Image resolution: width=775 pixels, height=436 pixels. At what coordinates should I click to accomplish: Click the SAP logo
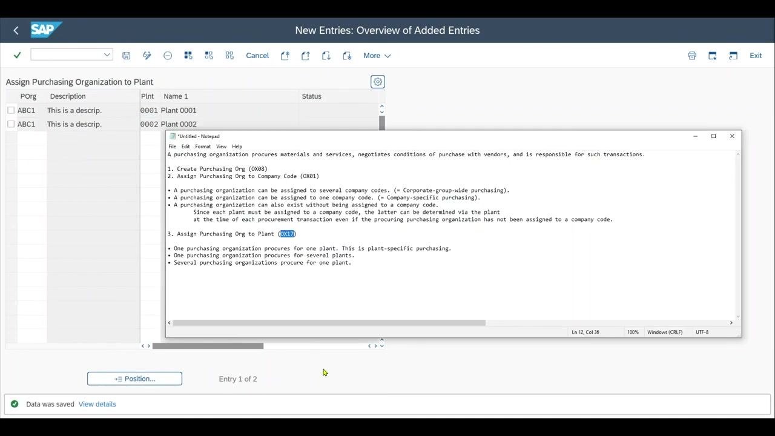(x=46, y=30)
